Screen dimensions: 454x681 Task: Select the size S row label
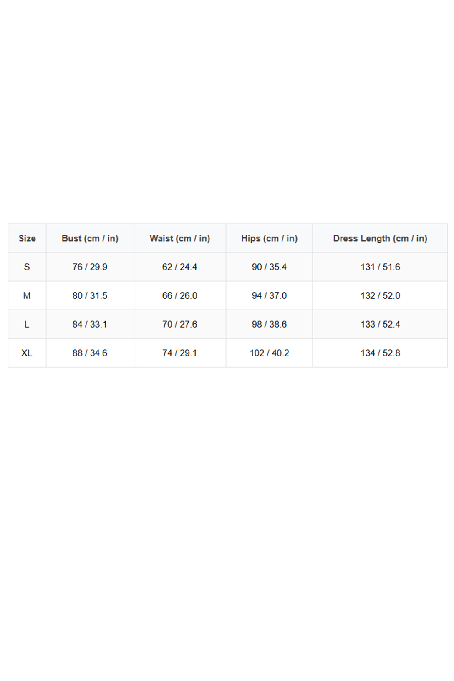click(x=27, y=267)
